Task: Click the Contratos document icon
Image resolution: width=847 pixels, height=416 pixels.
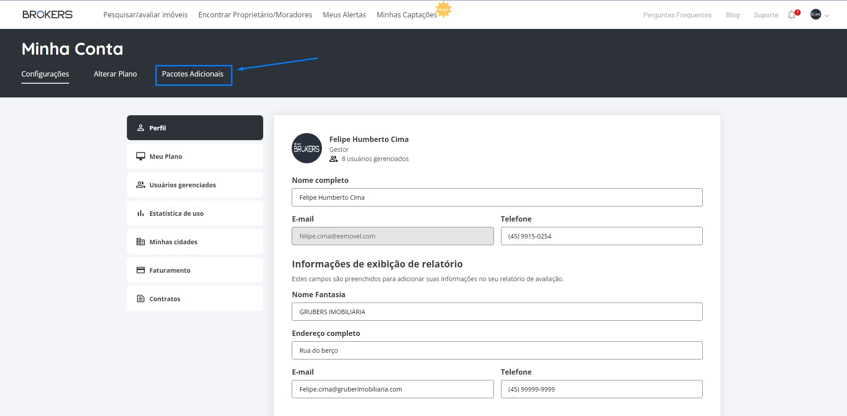Action: click(141, 299)
